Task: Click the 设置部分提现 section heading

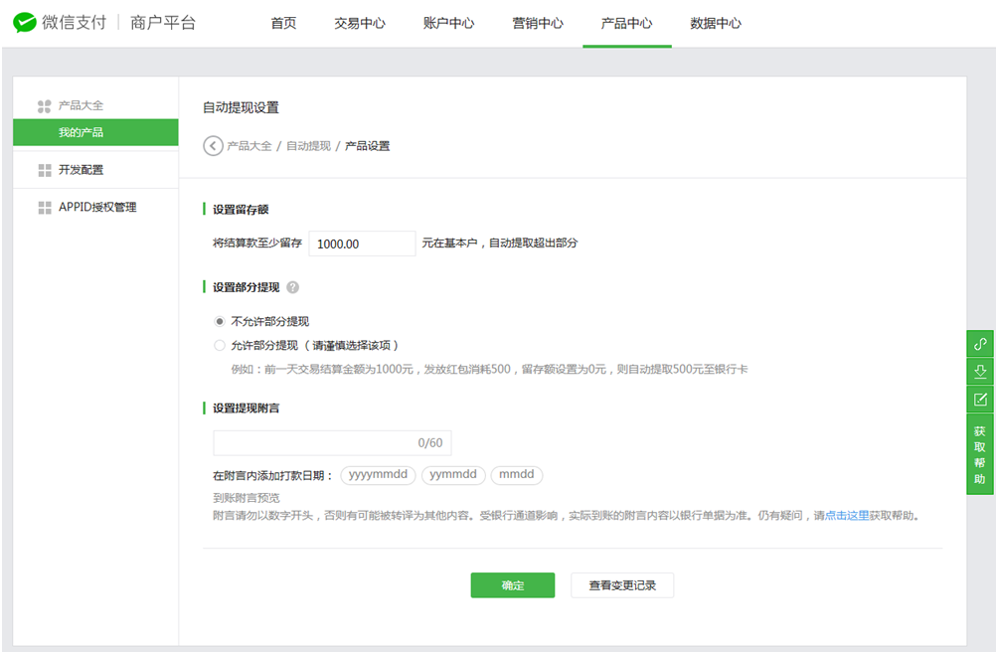Action: [x=246, y=287]
